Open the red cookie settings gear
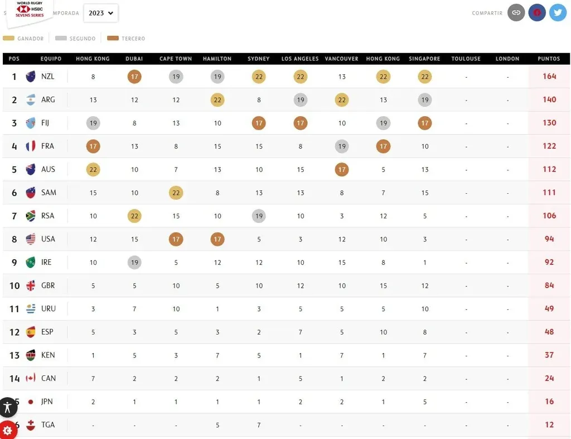Viewport: 571px width, 439px height. pos(7,431)
